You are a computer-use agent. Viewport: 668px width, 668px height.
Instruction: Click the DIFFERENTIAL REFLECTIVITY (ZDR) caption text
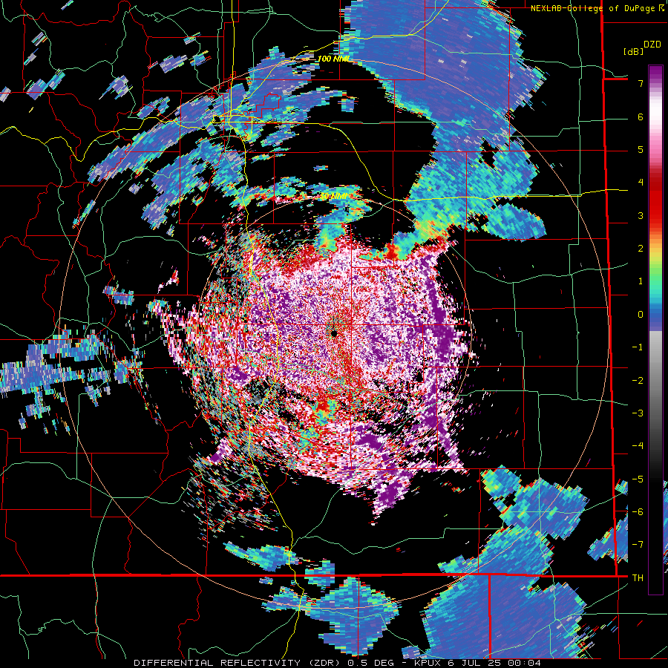(x=238, y=663)
